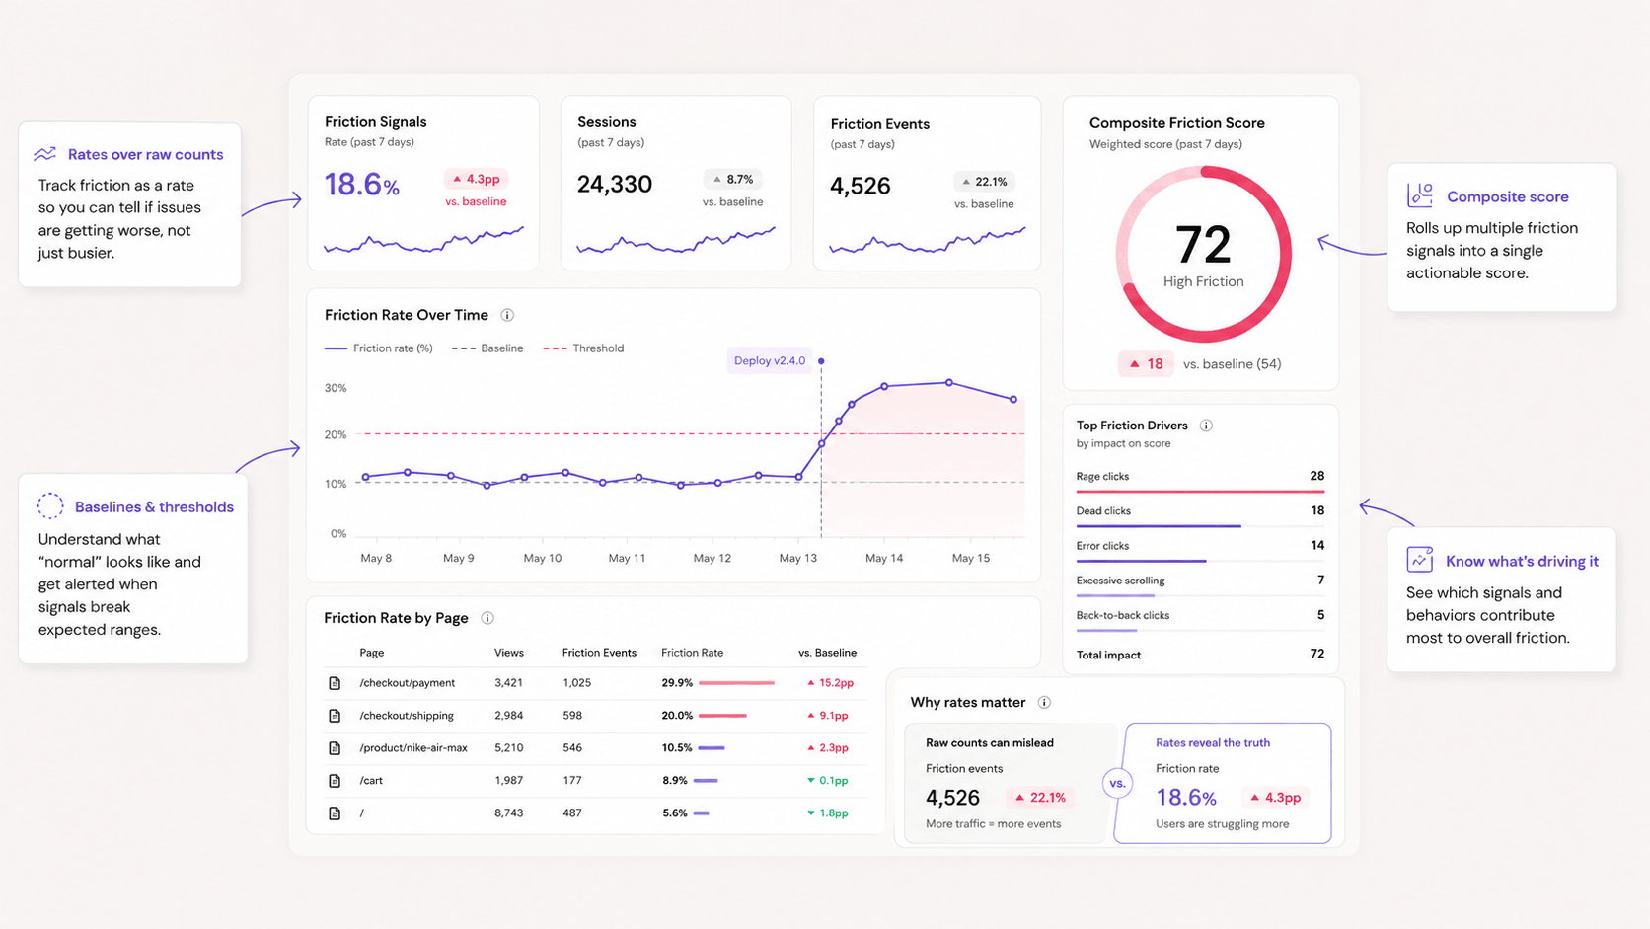Click the Rage clicks impact bar
This screenshot has width=1650, height=929.
point(1200,491)
